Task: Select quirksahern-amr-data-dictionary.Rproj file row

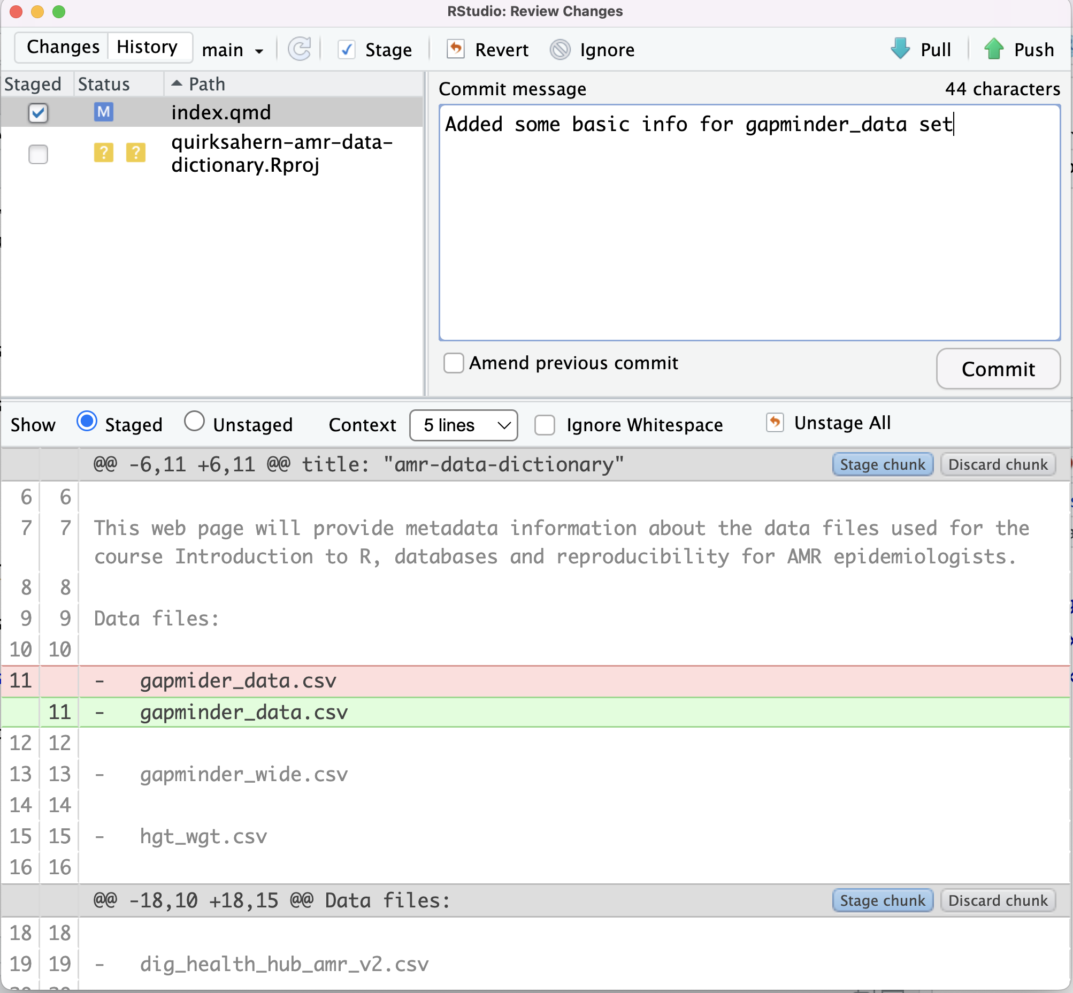Action: pos(212,154)
